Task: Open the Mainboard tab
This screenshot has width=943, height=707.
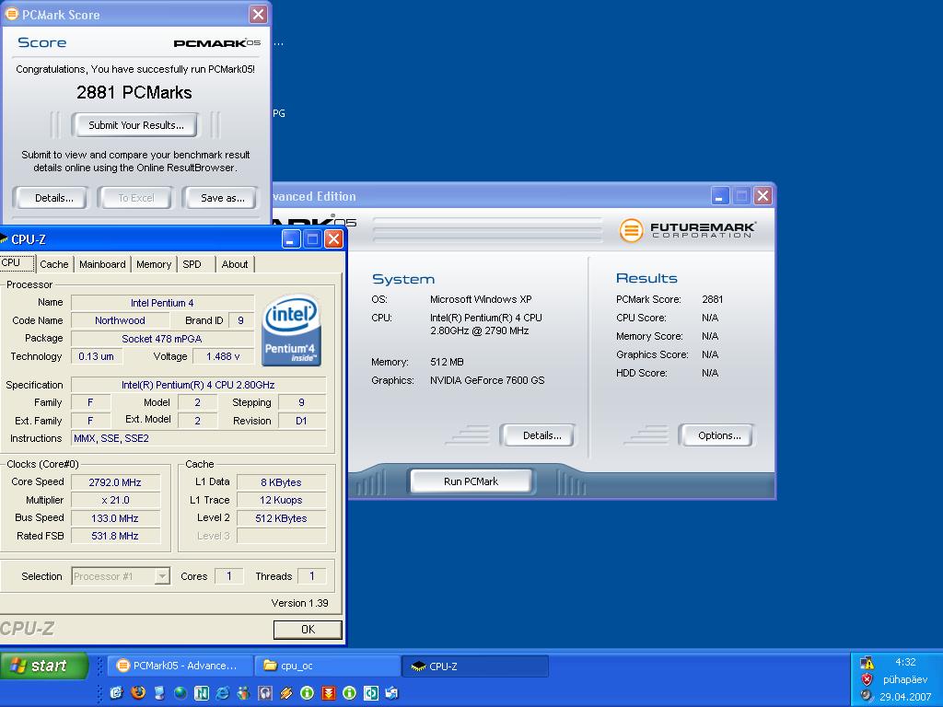Action: [x=102, y=264]
